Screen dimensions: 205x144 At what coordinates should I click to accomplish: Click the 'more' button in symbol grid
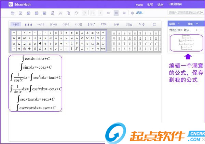point(103,49)
